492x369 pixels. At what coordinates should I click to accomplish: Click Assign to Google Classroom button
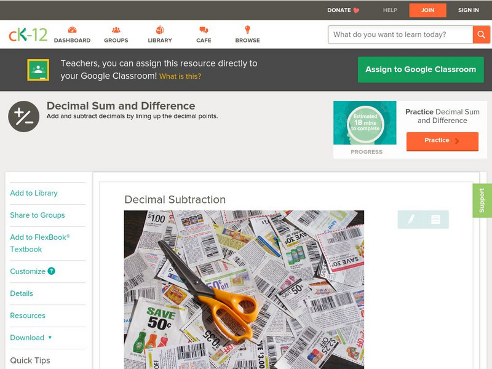pos(421,69)
